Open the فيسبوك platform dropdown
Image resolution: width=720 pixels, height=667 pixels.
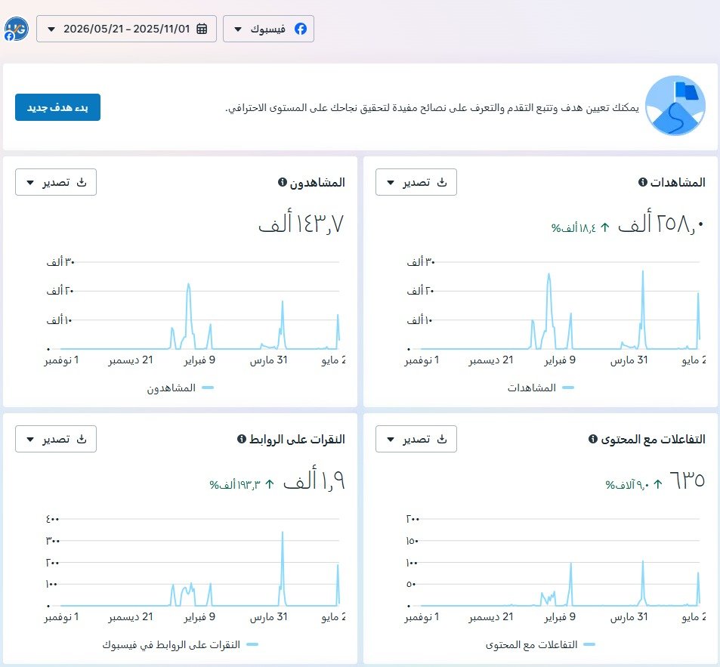click(269, 29)
